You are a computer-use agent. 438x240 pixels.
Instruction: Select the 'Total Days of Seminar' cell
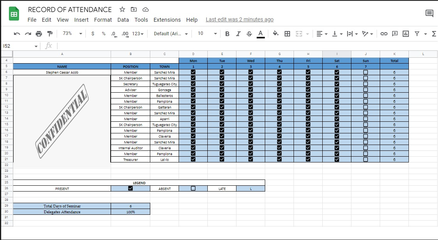[62, 206]
